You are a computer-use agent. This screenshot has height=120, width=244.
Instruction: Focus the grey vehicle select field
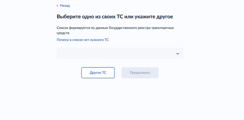tap(120, 53)
